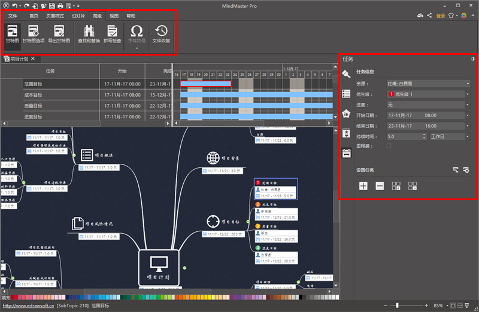Click the Gantt chart icon beside 设置任务
The height and width of the screenshot is (312, 479).
pyautogui.click(x=456, y=170)
